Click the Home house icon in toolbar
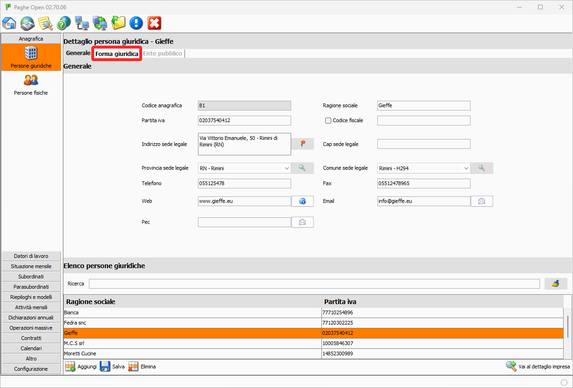 [9, 23]
